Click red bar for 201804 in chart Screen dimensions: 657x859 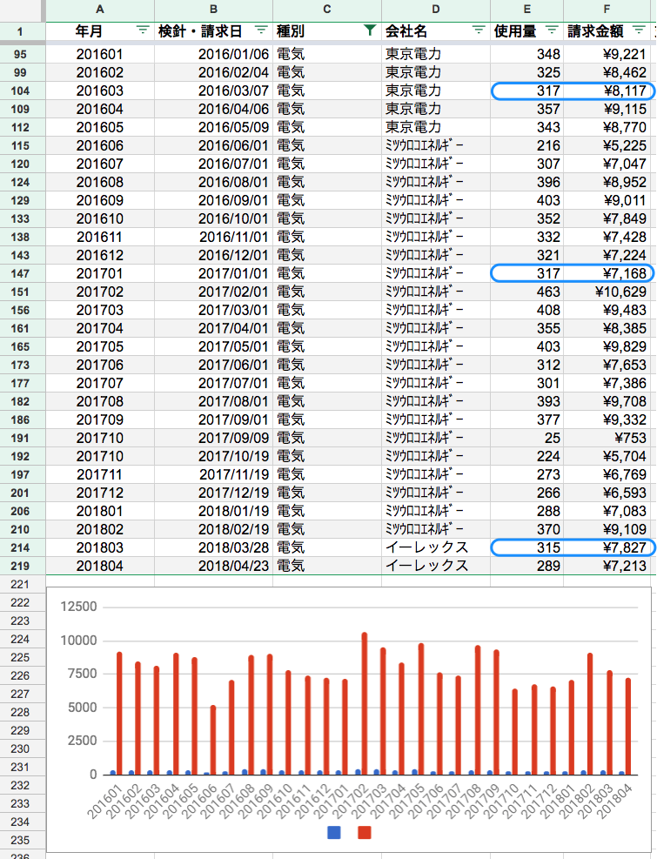[628, 727]
